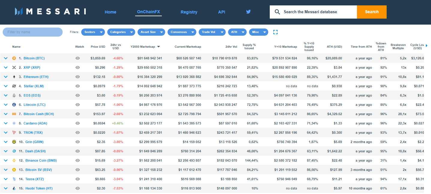Open the Litecoin (LTC) asset link
The height and width of the screenshot is (194, 431).
[x=35, y=105]
